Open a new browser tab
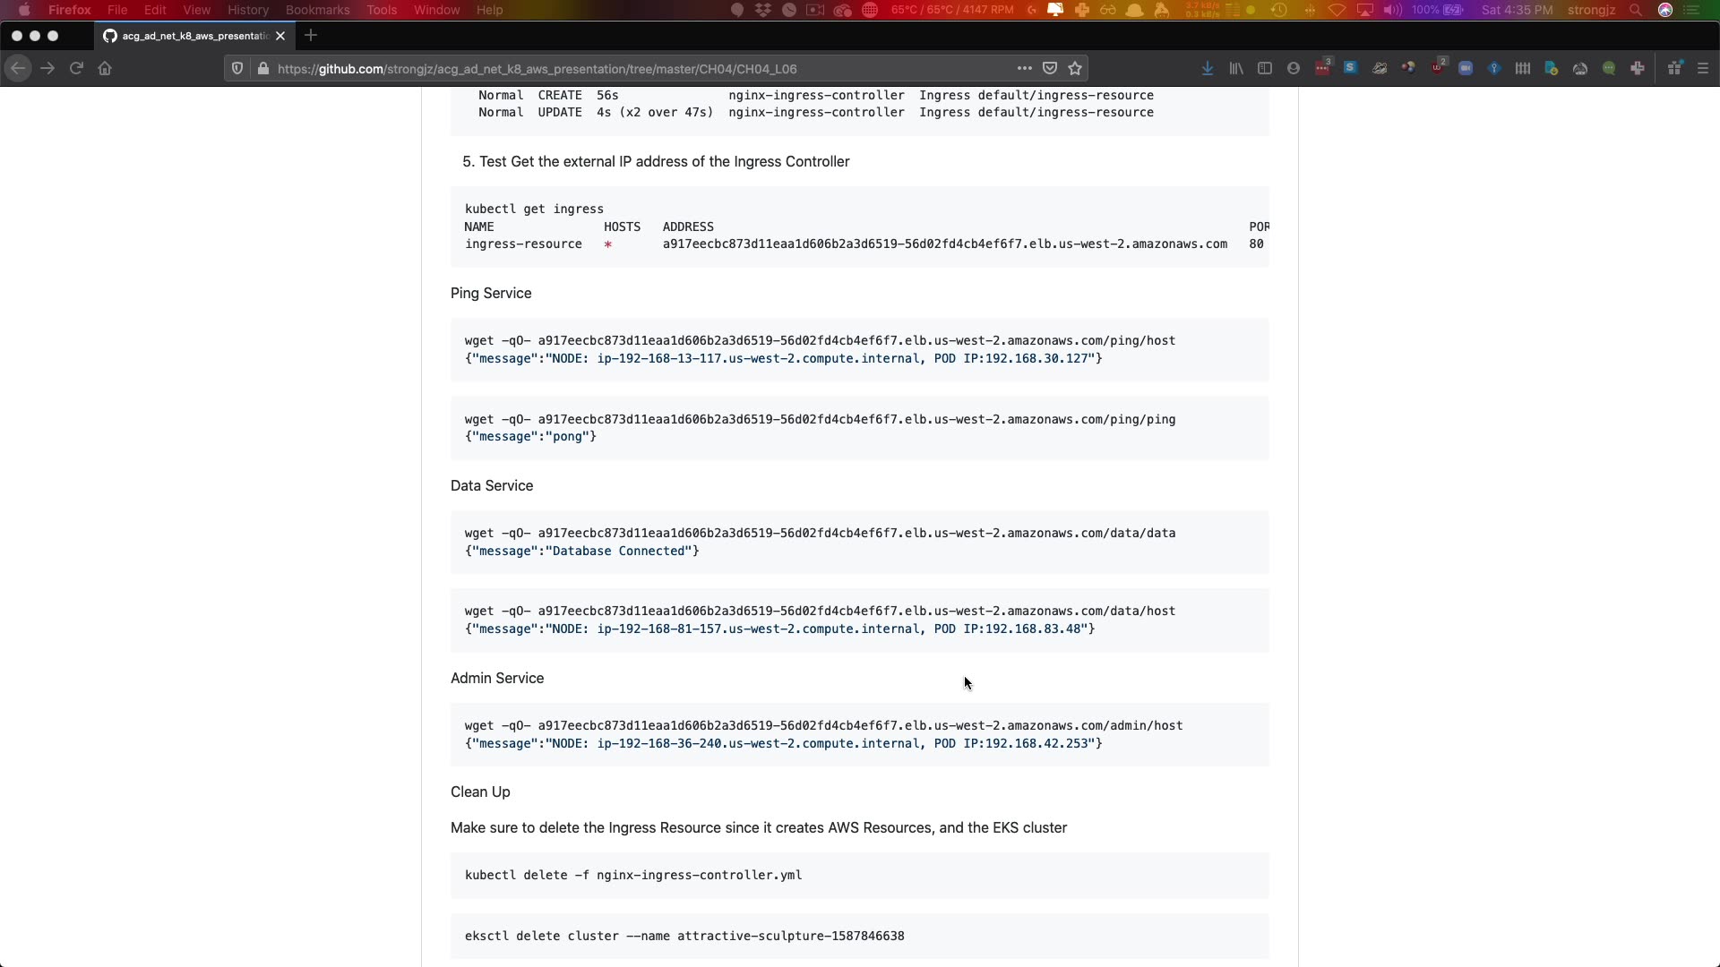 (311, 36)
